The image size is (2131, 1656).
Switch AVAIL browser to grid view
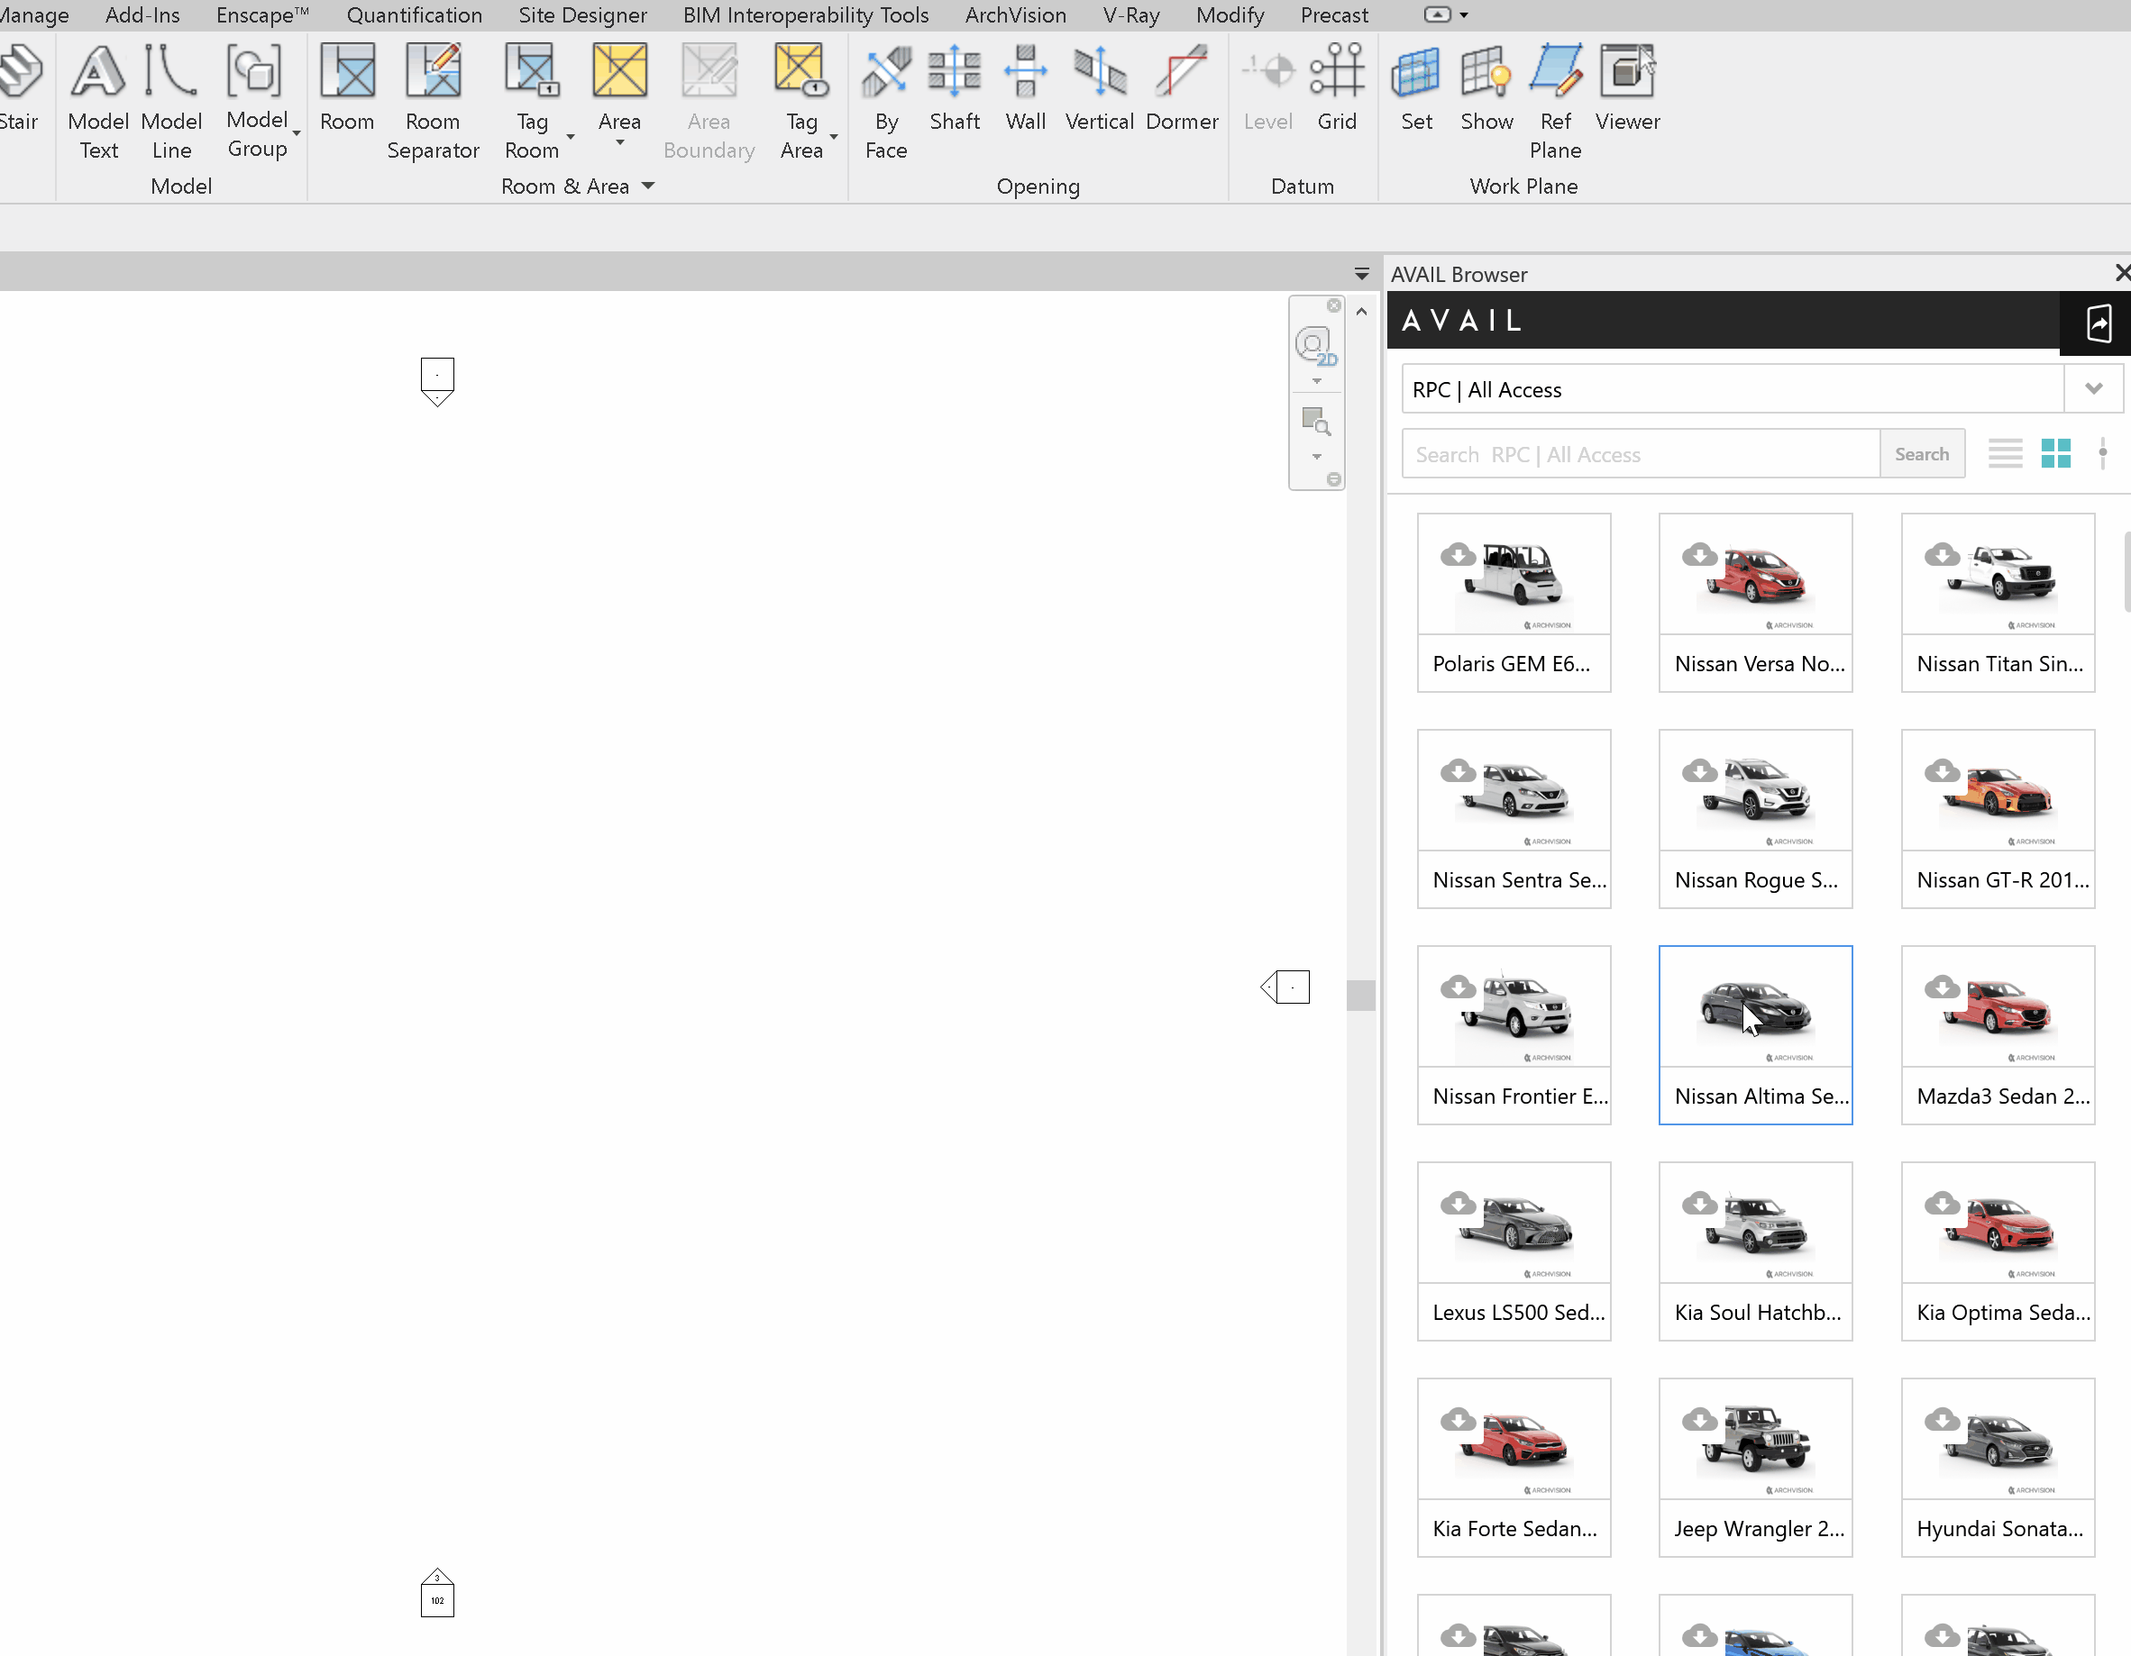2056,453
